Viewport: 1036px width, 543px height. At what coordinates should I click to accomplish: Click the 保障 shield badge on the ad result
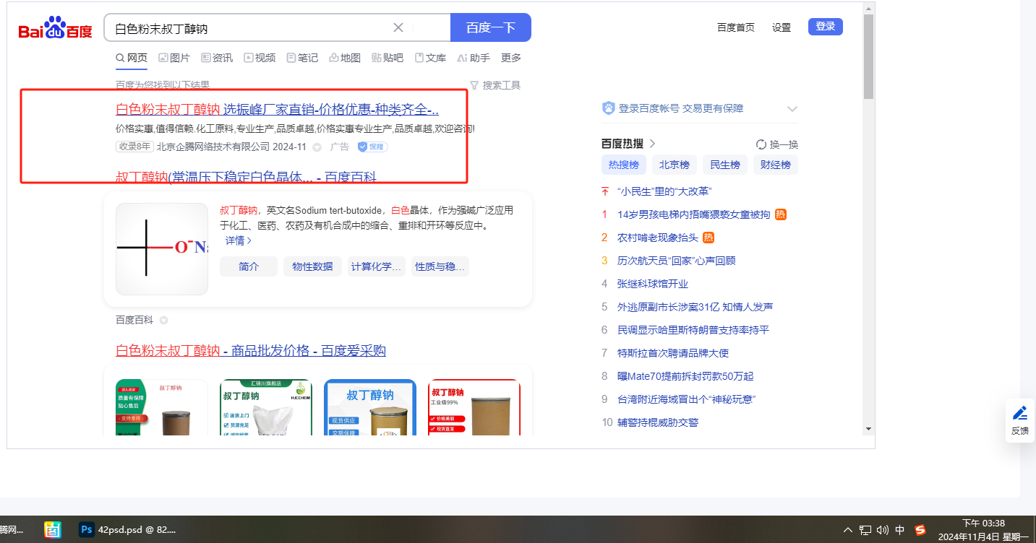coord(372,147)
